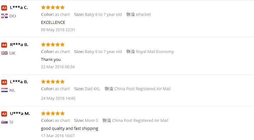Click the star rating on the Mom S review

[53, 113]
